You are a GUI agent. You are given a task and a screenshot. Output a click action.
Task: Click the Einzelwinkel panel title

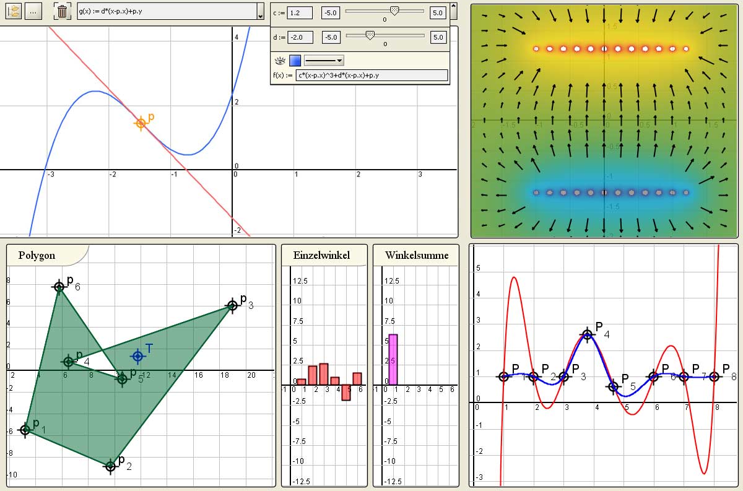[323, 254]
